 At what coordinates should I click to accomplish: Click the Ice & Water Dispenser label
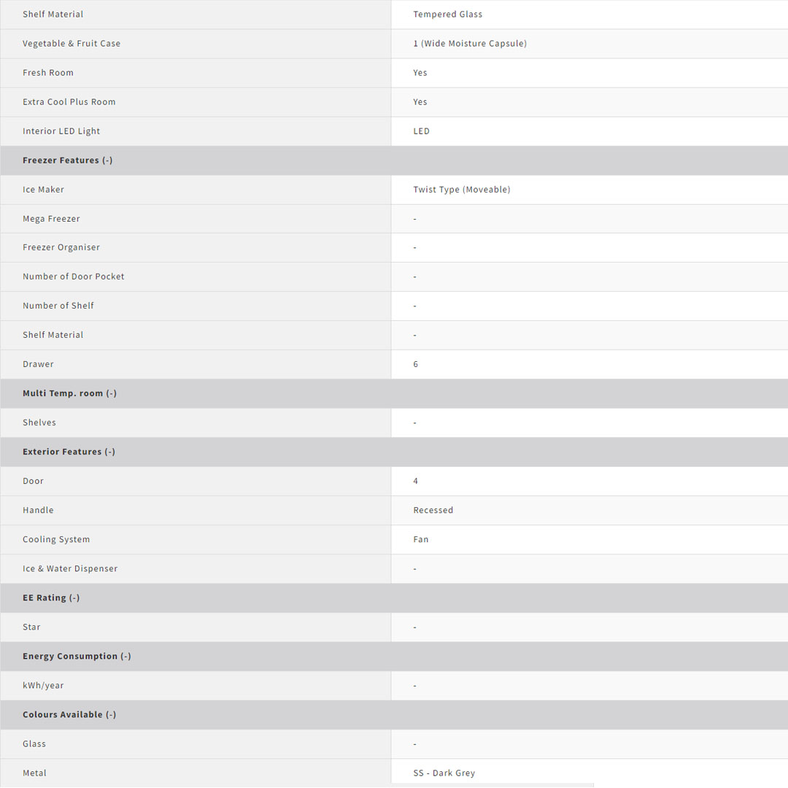[x=70, y=569]
